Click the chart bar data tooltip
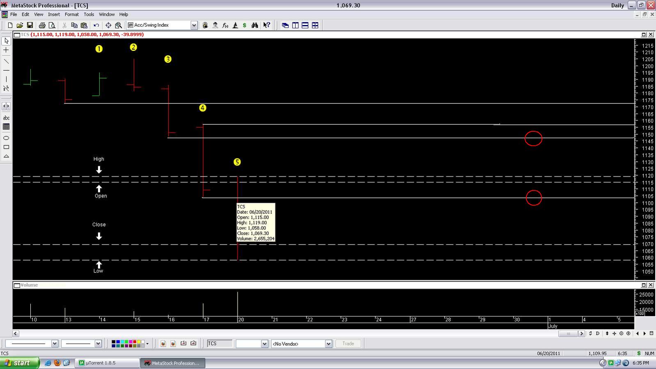The image size is (656, 369). (256, 222)
